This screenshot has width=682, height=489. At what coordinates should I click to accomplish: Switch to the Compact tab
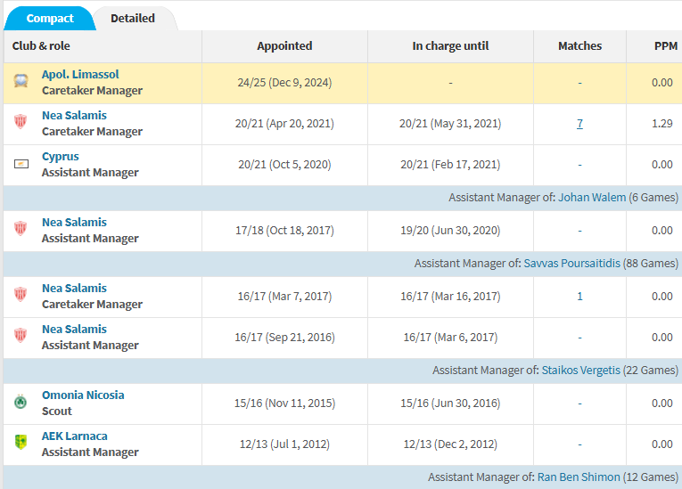point(50,18)
